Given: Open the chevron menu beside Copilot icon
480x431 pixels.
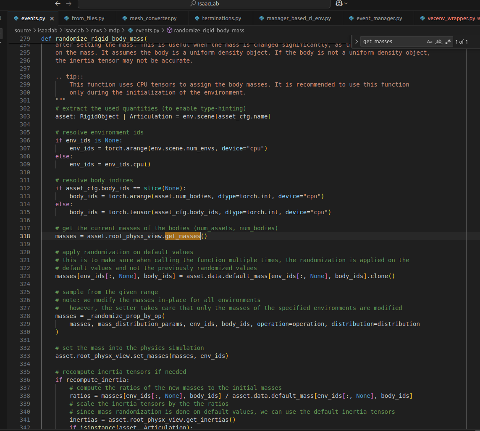Looking at the screenshot, I should tap(346, 4).
